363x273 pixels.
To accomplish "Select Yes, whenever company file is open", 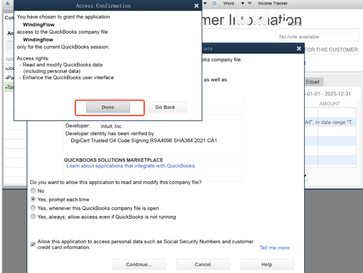I will (33, 208).
